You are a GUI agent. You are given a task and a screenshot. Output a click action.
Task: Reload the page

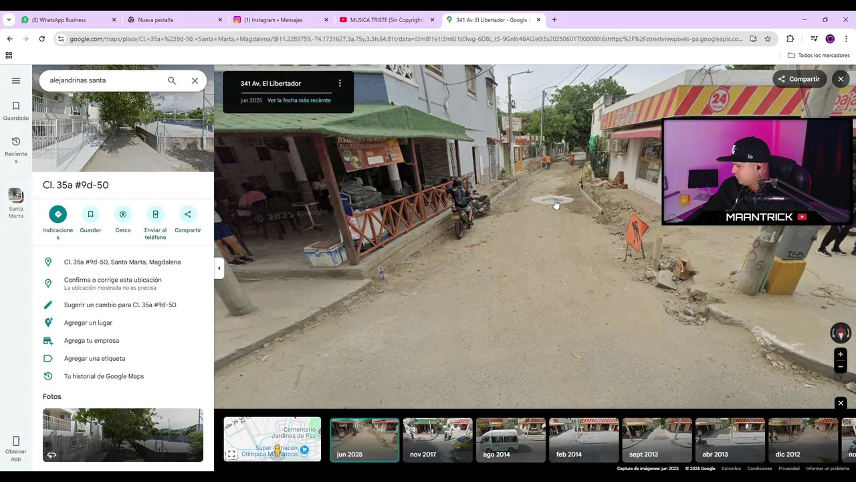pyautogui.click(x=41, y=39)
